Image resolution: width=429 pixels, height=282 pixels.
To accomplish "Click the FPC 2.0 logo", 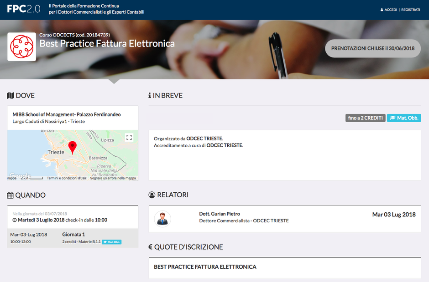I will coord(24,9).
